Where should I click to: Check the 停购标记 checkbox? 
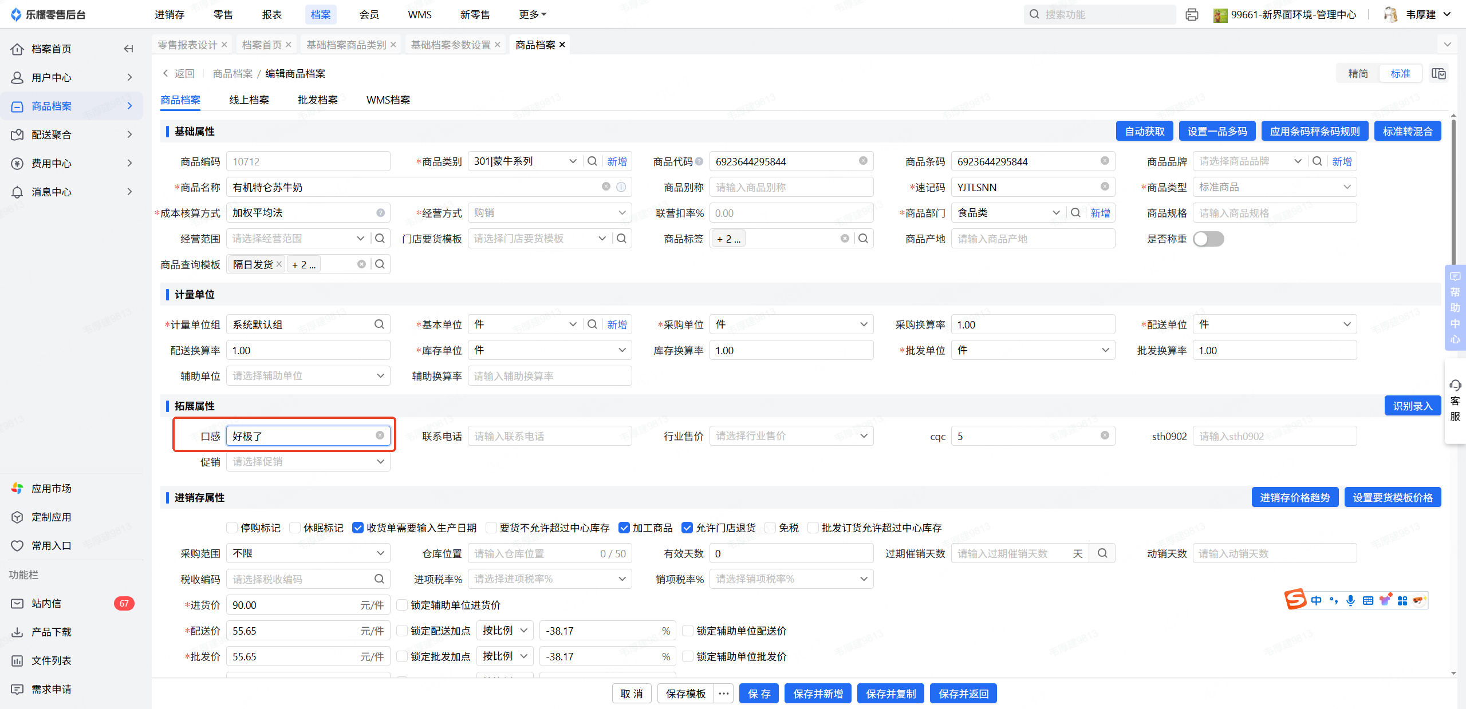232,528
